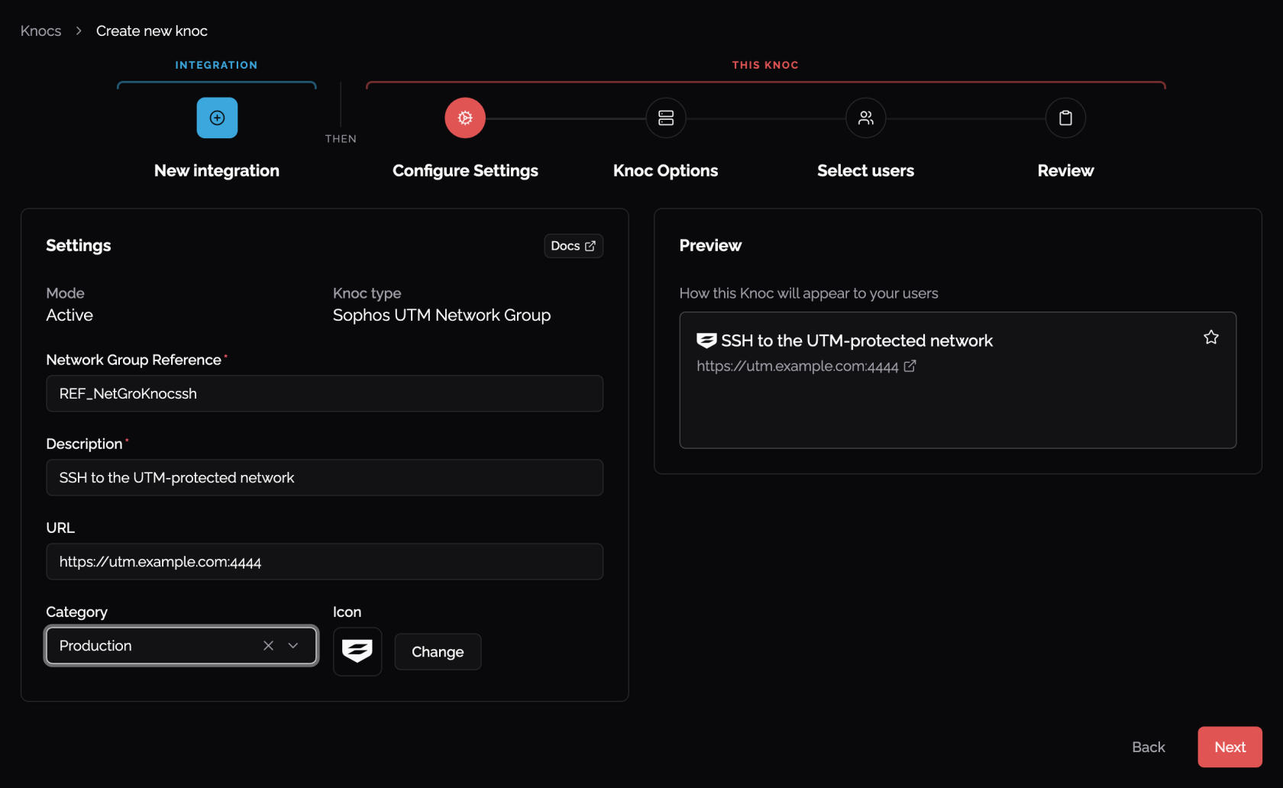Open the Select users step icon
This screenshot has height=788, width=1283.
[865, 118]
